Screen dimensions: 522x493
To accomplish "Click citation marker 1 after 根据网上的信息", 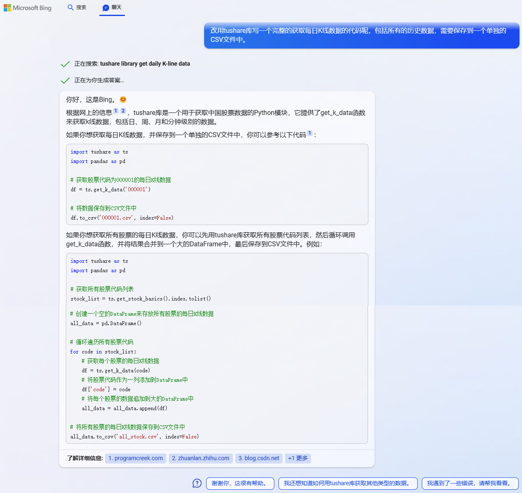I will [x=116, y=110].
